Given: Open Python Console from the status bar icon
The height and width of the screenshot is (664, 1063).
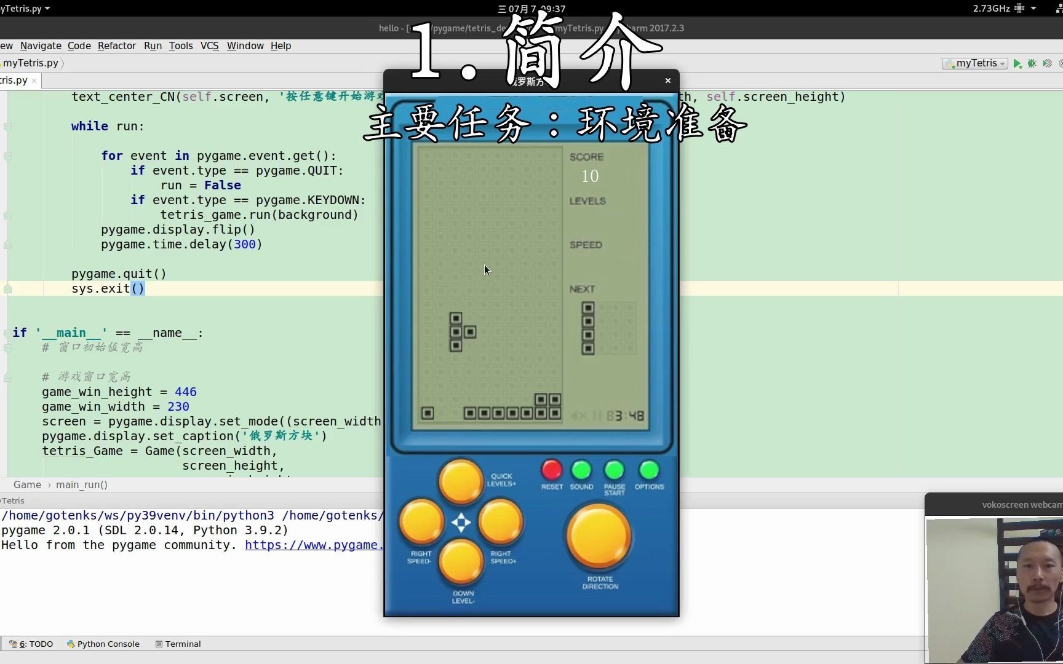Looking at the screenshot, I should pyautogui.click(x=103, y=644).
